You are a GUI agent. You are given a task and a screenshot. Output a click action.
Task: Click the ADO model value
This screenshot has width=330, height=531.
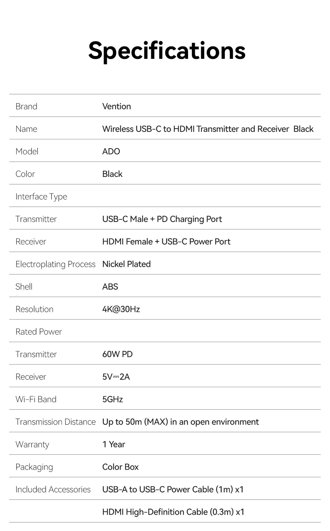pos(111,151)
